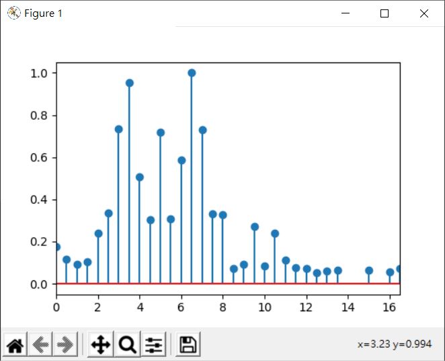Screen dimensions: 445x361
Task: Go back to previous view arrow
Action: click(x=40, y=345)
